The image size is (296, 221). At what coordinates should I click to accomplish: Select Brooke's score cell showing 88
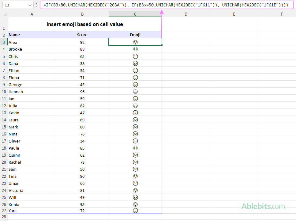tap(82, 49)
